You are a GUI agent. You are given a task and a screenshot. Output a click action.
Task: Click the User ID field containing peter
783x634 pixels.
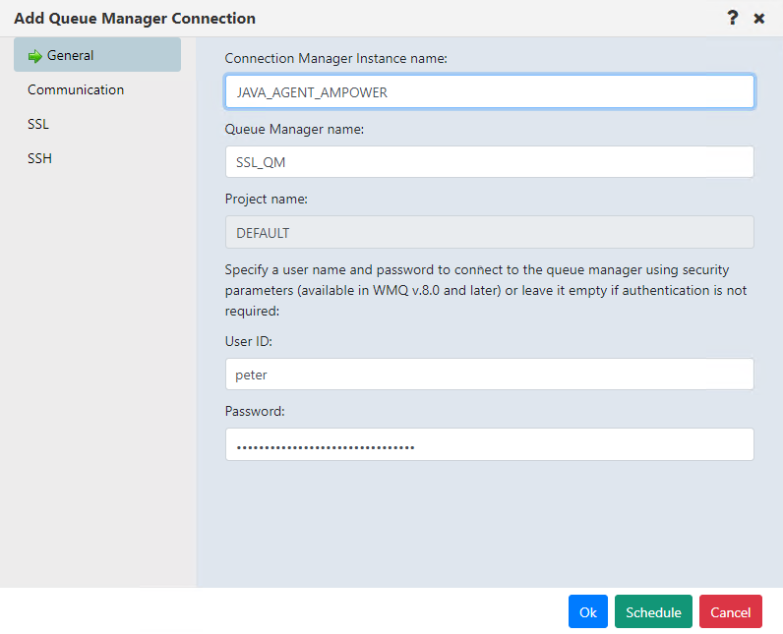[490, 375]
